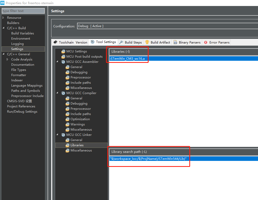Screen dimensions: 258x200
Task: Click the Optimization icon
Action: click(67, 119)
